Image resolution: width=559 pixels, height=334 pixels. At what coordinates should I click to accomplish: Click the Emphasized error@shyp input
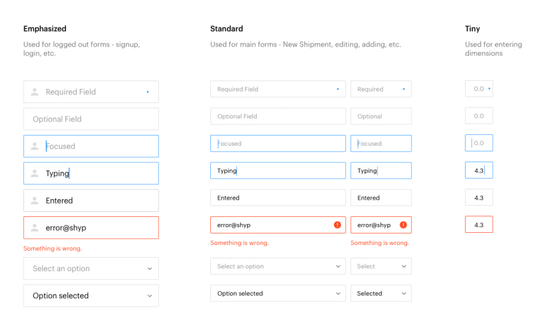(x=91, y=228)
